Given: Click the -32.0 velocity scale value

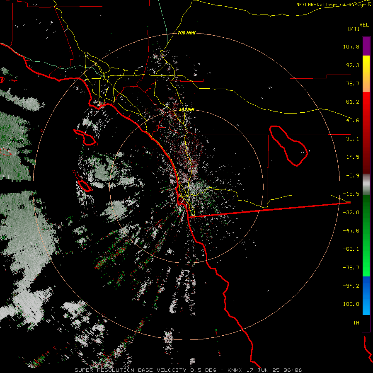Looking at the screenshot, I should click(x=351, y=213).
